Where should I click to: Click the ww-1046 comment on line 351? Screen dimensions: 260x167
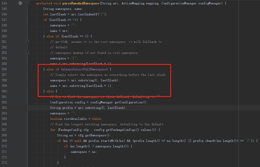click(106, 42)
